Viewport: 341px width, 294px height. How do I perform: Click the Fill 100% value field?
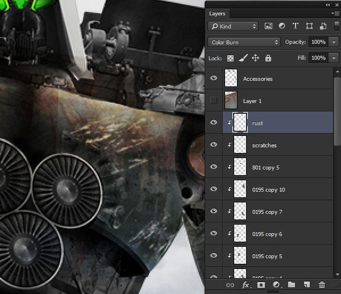click(319, 58)
